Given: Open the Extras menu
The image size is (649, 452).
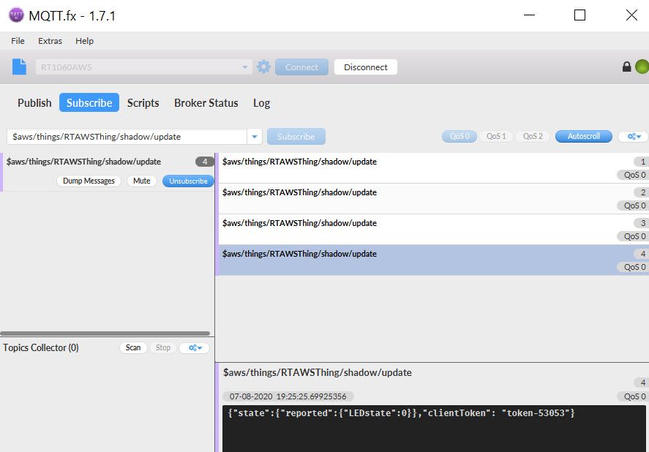Looking at the screenshot, I should pyautogui.click(x=50, y=41).
